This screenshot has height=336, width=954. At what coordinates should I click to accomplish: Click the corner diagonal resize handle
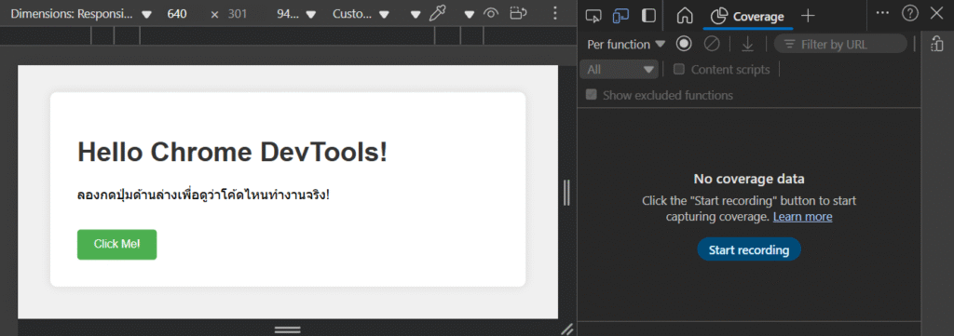click(567, 329)
